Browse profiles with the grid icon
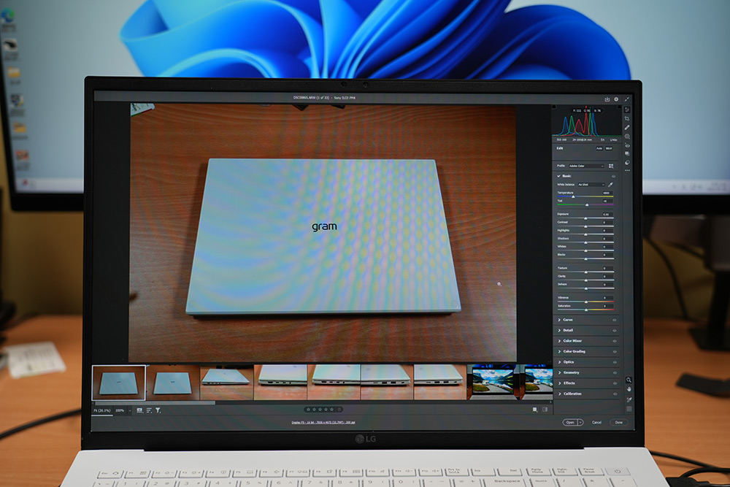The width and height of the screenshot is (730, 487). [611, 166]
